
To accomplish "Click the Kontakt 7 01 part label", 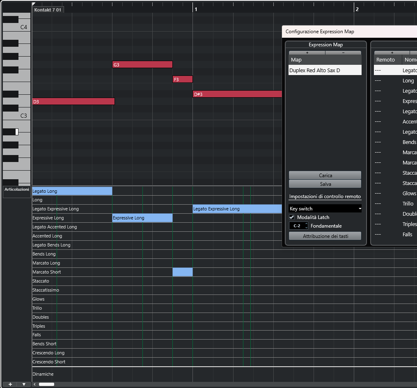I will [48, 10].
